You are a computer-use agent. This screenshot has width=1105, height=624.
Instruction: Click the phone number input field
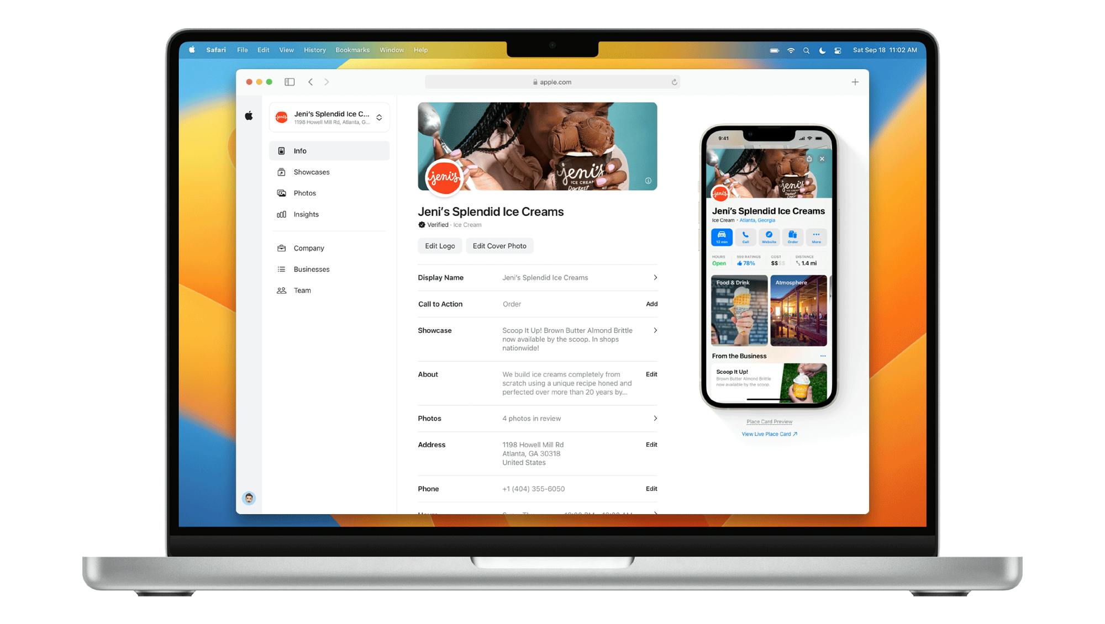533,488
